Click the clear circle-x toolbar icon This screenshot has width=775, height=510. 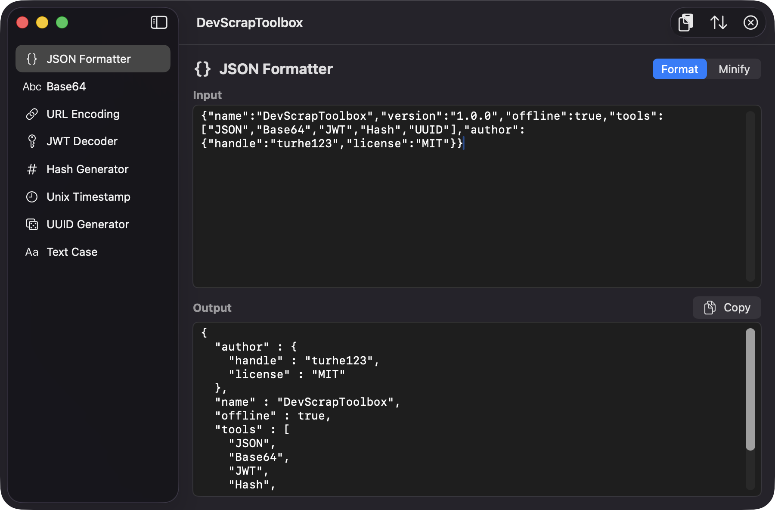click(750, 22)
